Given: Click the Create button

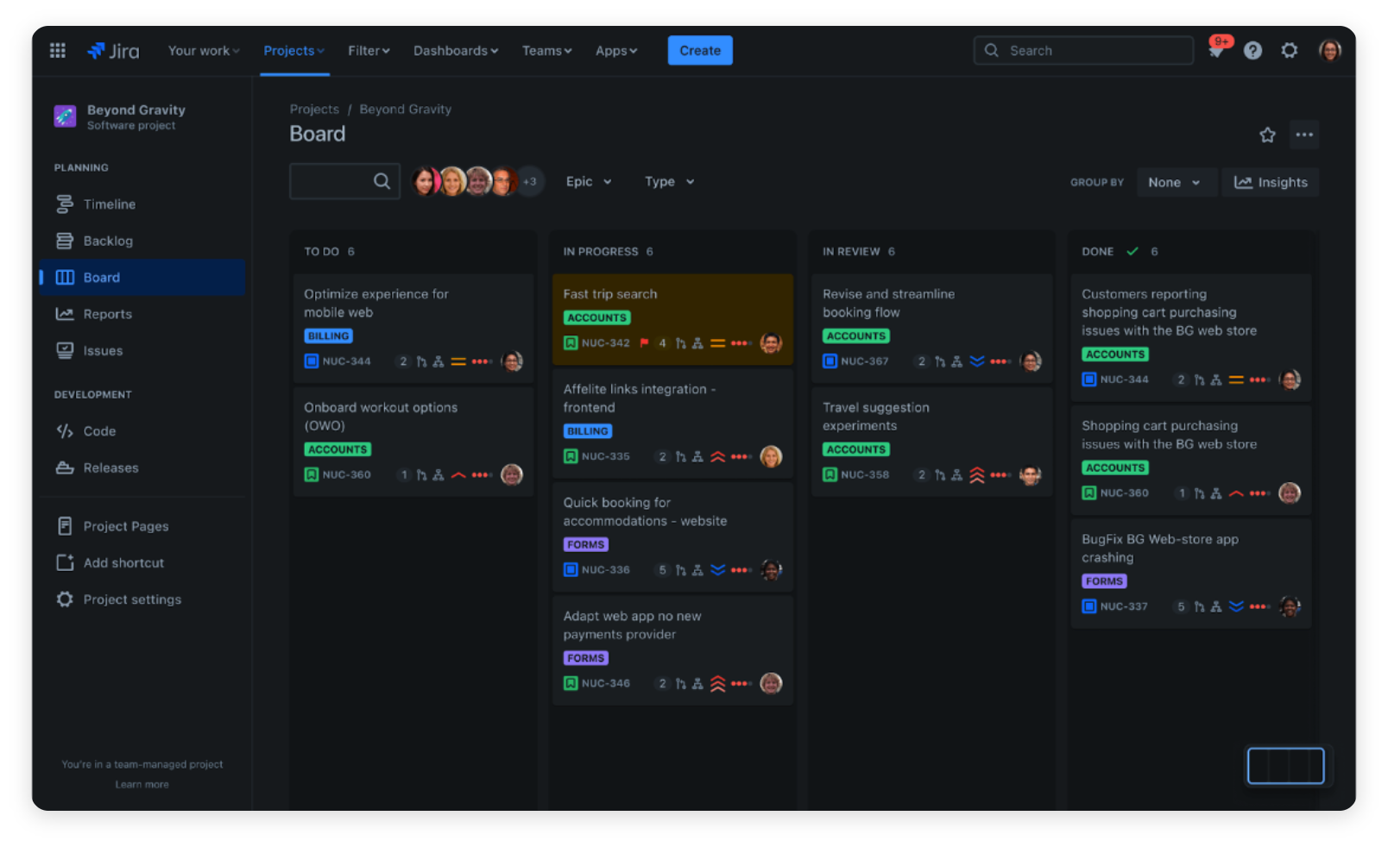Looking at the screenshot, I should [700, 50].
